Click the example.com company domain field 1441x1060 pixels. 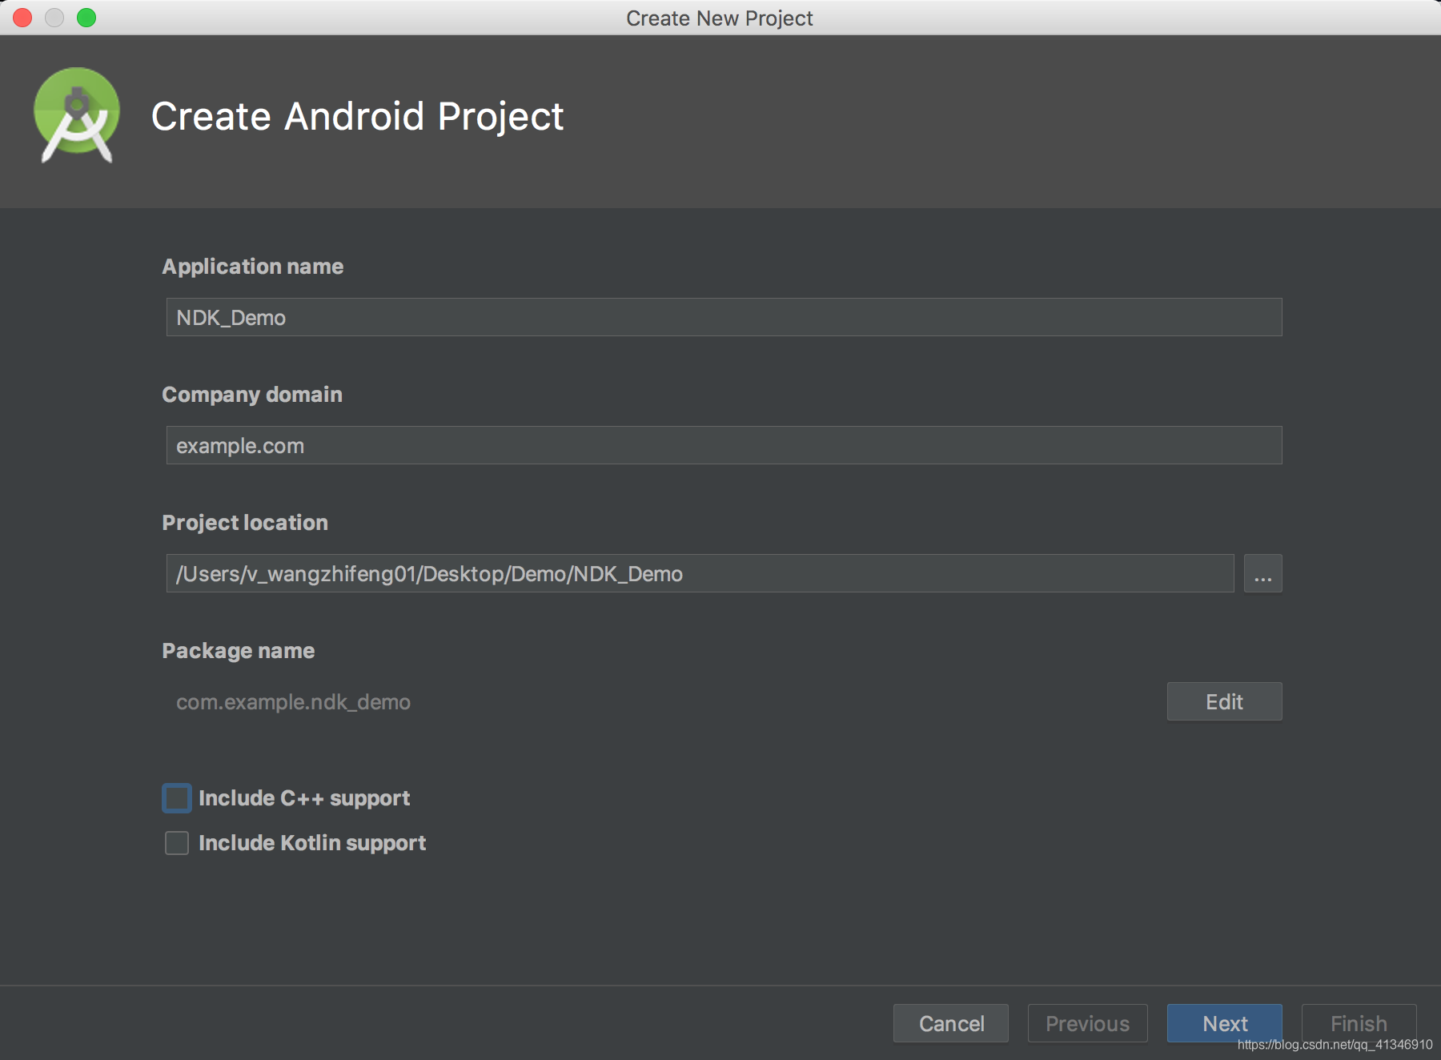tap(720, 445)
